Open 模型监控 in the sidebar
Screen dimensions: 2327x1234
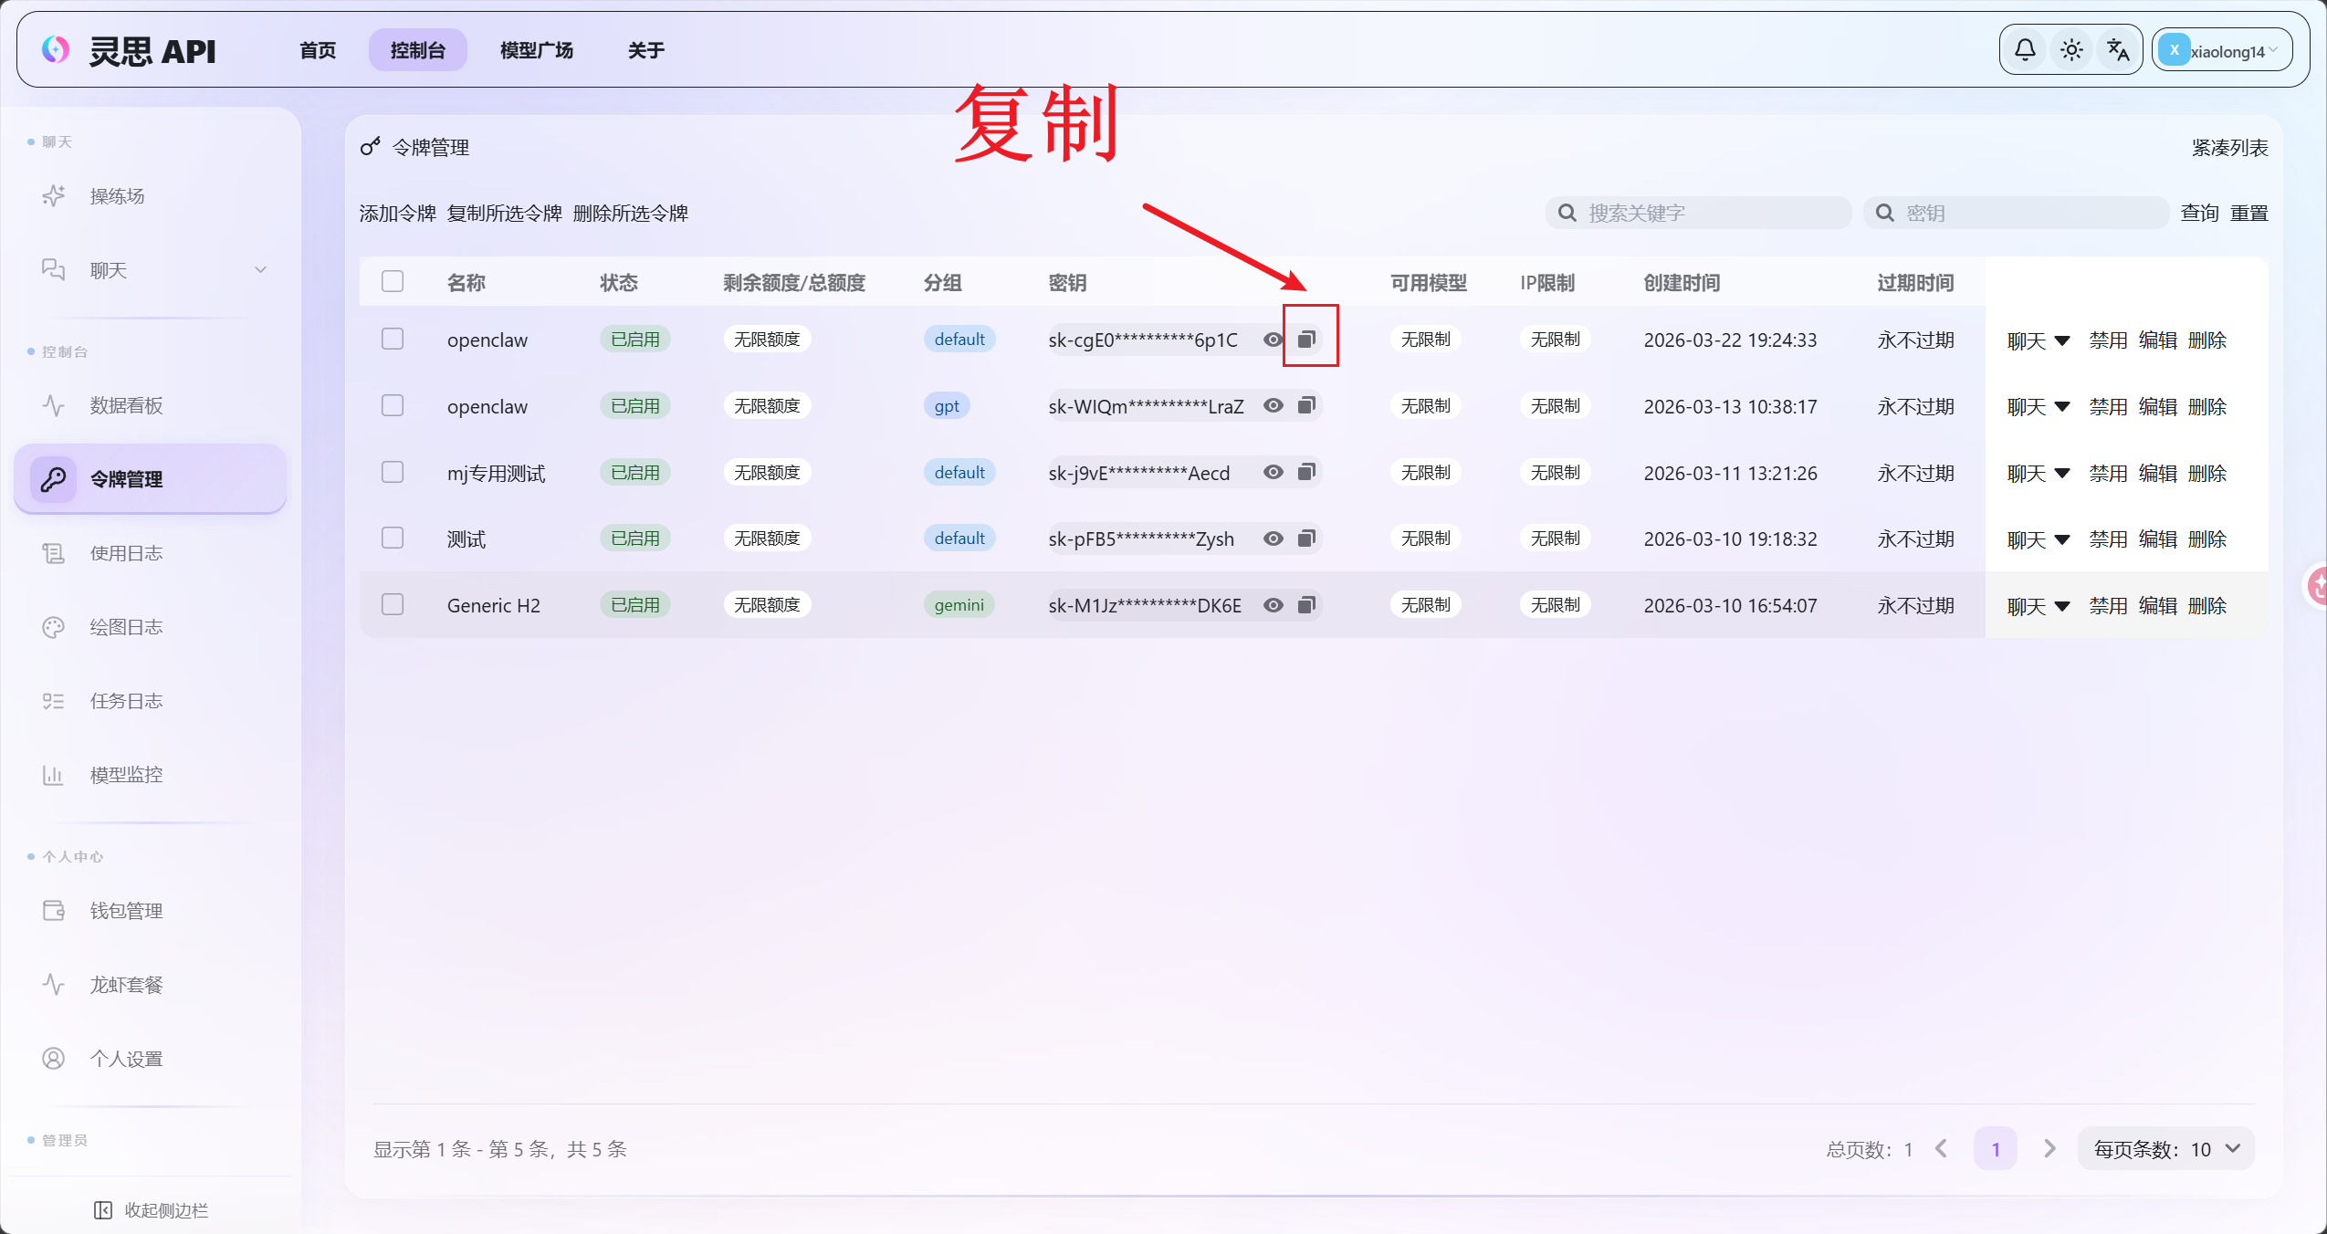point(151,775)
